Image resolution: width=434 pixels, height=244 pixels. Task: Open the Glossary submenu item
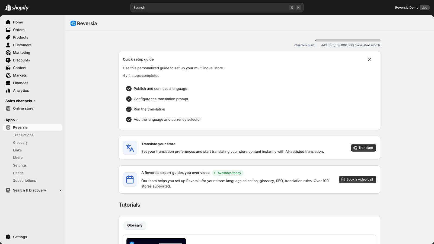click(x=20, y=143)
